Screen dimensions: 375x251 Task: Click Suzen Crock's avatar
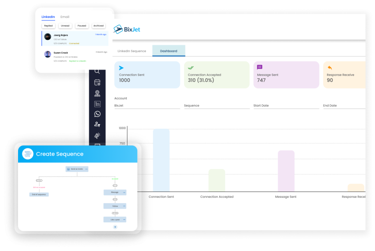[47, 54]
